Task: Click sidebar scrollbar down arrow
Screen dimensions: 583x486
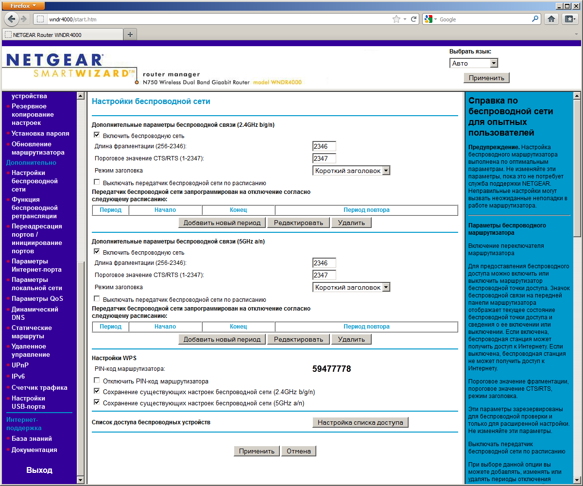Action: pyautogui.click(x=81, y=480)
